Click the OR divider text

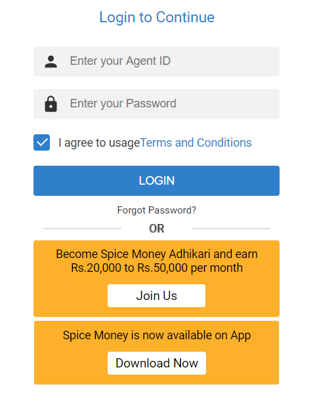click(x=157, y=229)
